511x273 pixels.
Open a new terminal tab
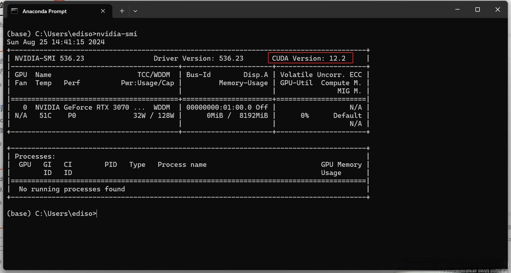click(x=122, y=11)
